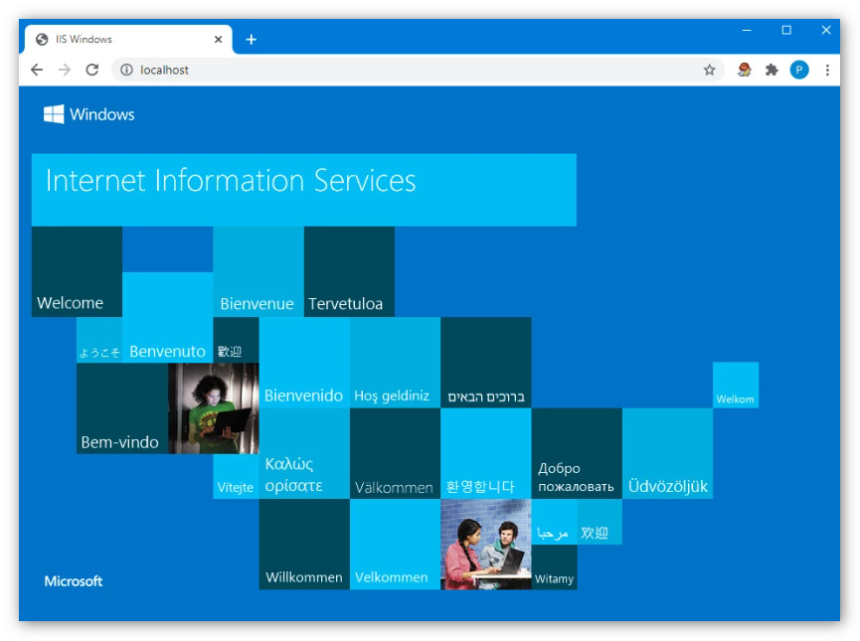The image size is (860, 641).
Task: Click the colorful extension icon beside the star
Action: 745,70
